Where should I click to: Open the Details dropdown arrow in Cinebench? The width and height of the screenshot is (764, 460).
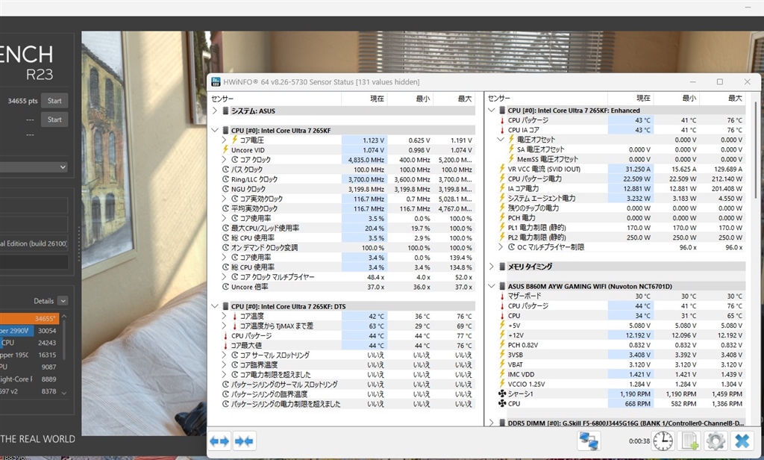click(63, 301)
